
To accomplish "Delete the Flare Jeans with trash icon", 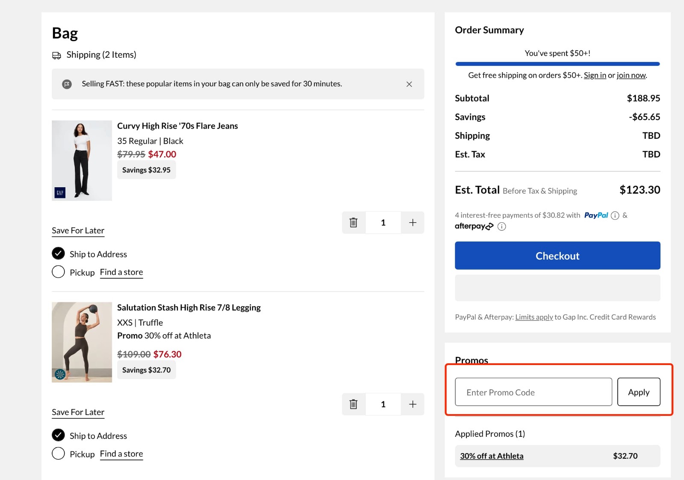I will pos(354,223).
